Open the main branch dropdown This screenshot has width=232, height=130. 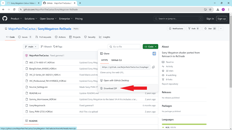point(31,47)
